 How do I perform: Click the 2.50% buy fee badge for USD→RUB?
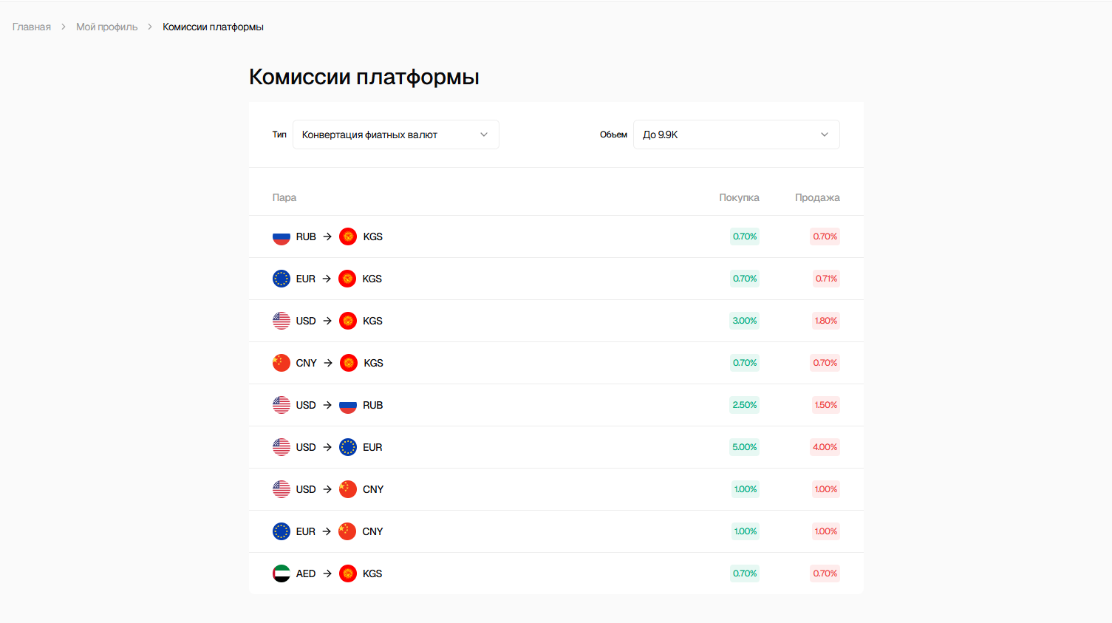pyautogui.click(x=744, y=405)
